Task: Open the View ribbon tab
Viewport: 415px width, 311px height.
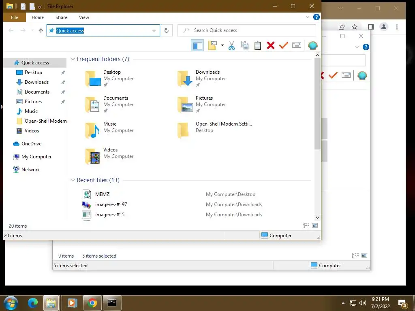Action: coord(84,17)
